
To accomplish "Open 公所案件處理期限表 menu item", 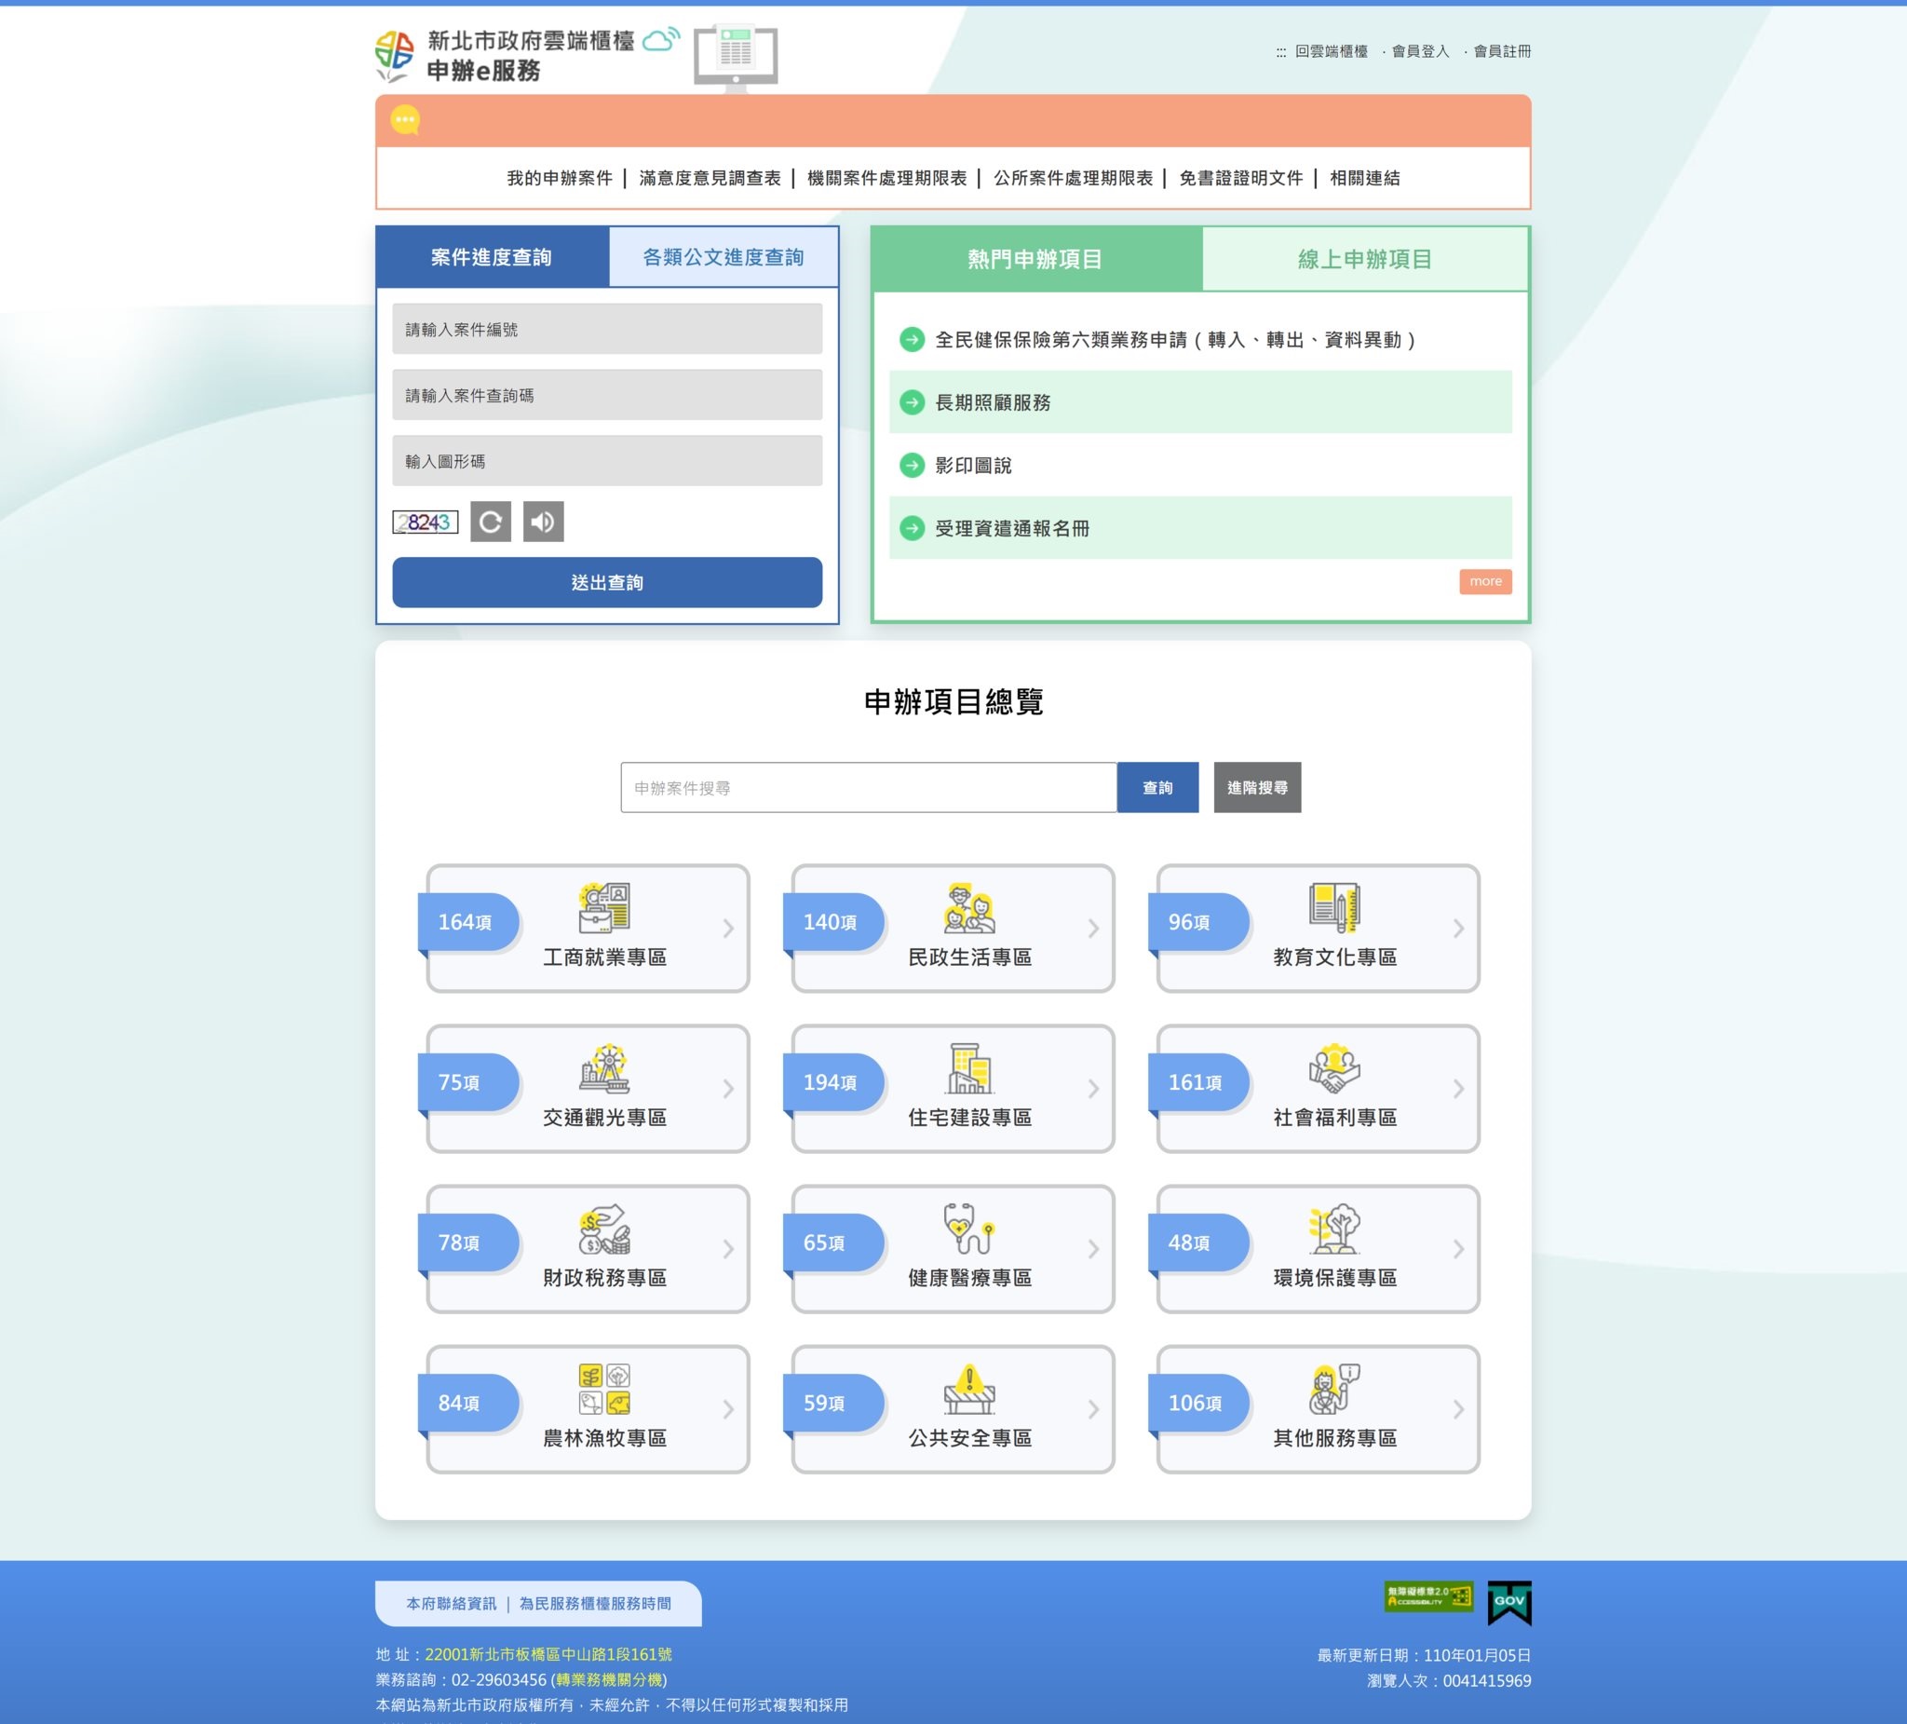I will tap(1073, 178).
